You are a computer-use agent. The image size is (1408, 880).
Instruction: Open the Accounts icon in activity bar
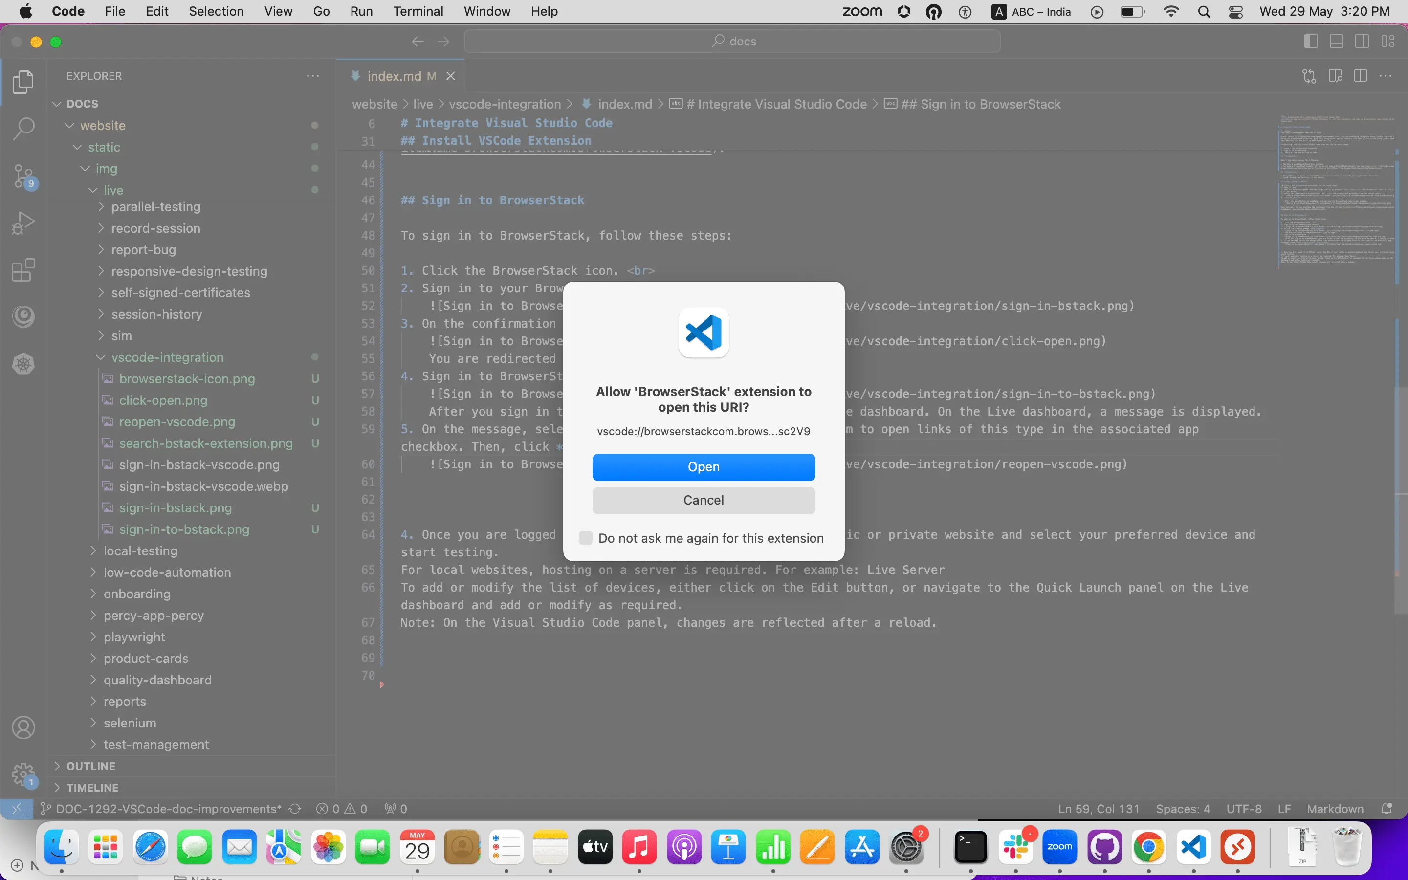(23, 727)
